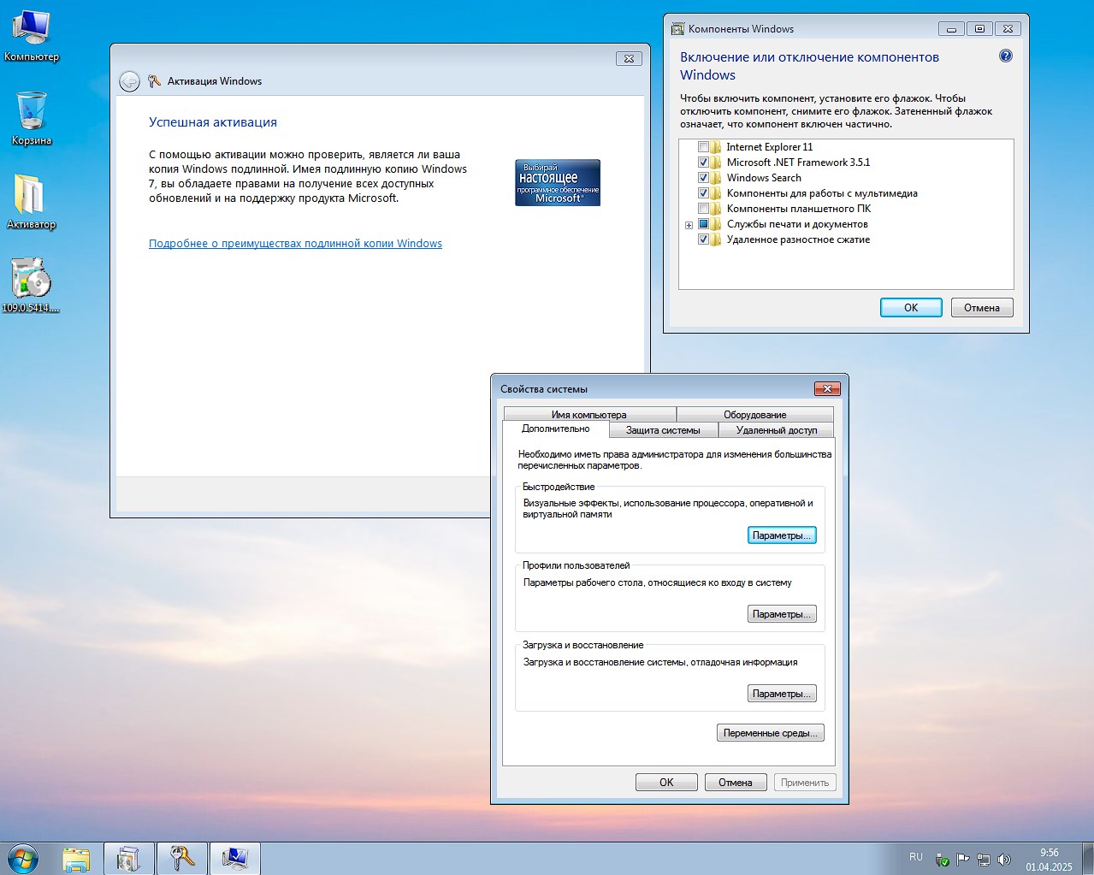Click the Успешная активация heading
Image resolution: width=1094 pixels, height=875 pixels.
(x=213, y=122)
